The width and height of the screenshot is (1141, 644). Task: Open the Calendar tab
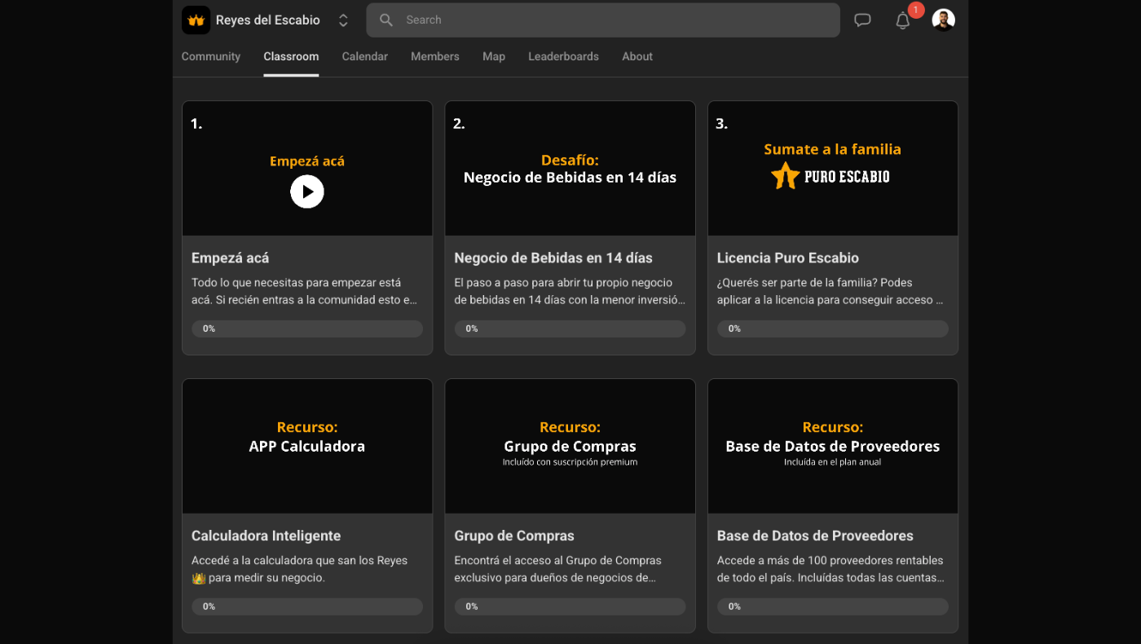pyautogui.click(x=364, y=56)
